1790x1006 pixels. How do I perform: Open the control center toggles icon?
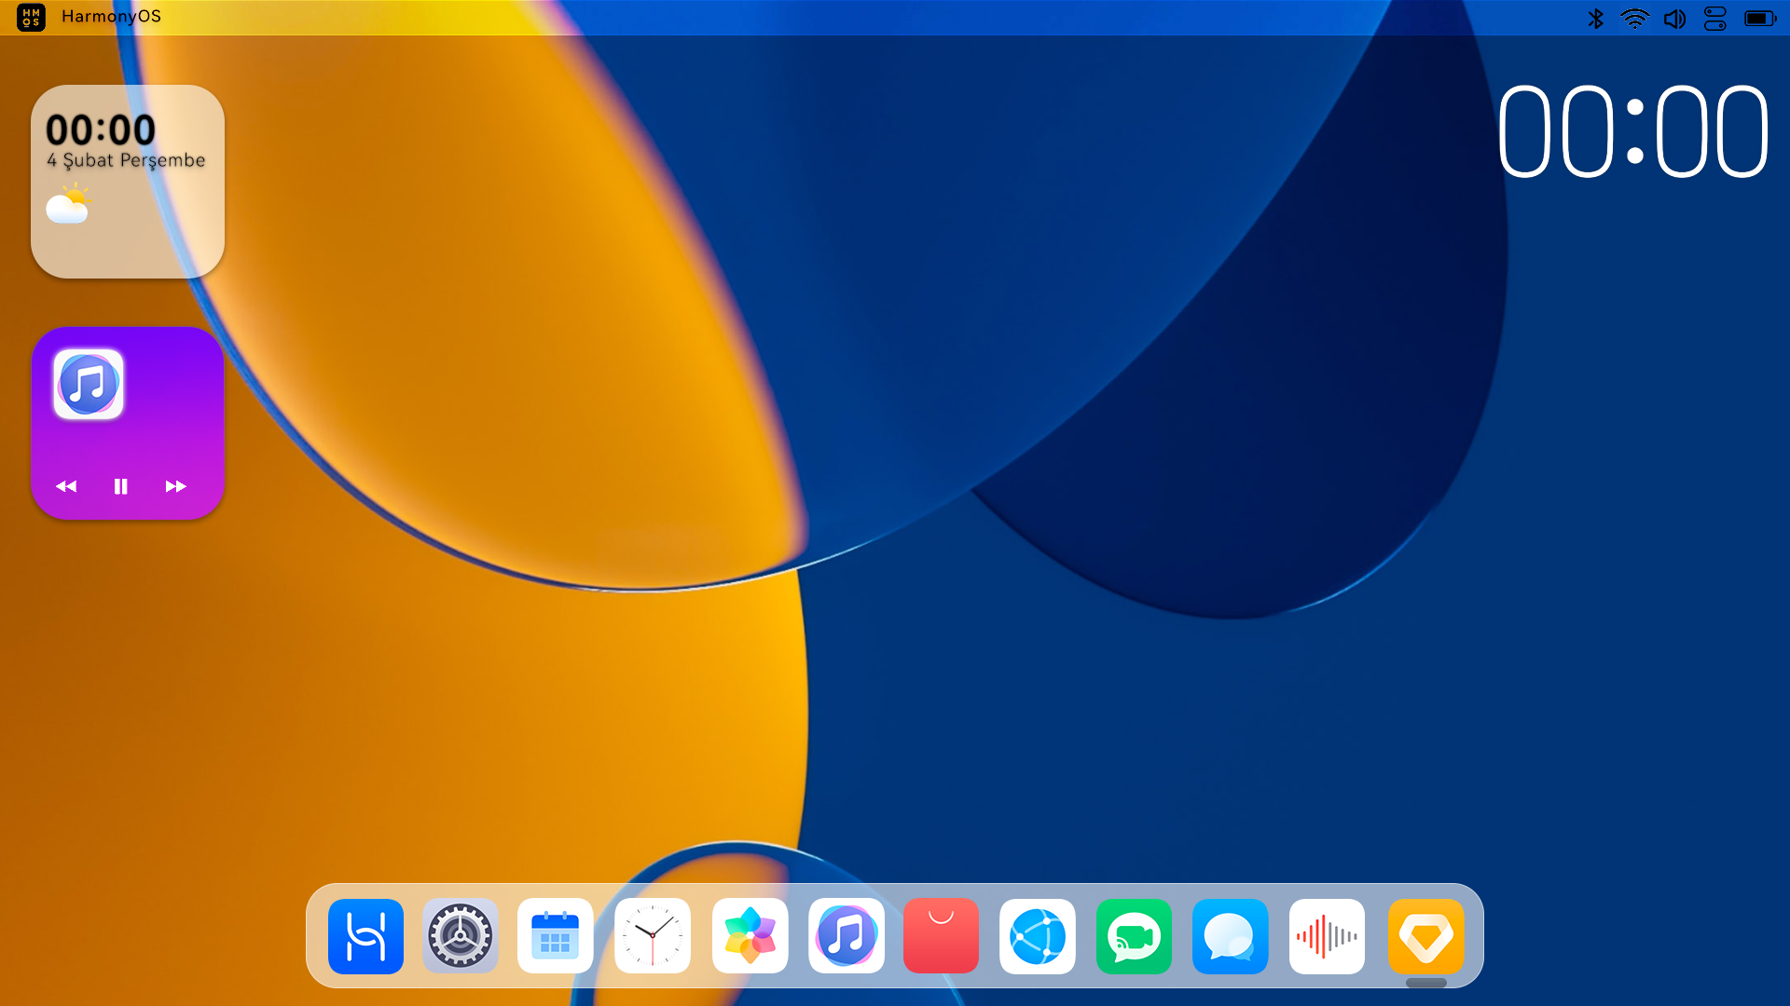coord(1714,19)
